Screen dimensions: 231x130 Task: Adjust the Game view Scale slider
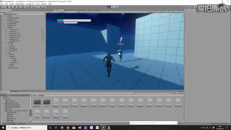[x=91, y=12]
